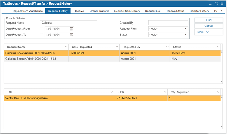Viewport: 227px width, 134px height.
Task: Click the To Be Sent status cell
Action: [x=195, y=53]
